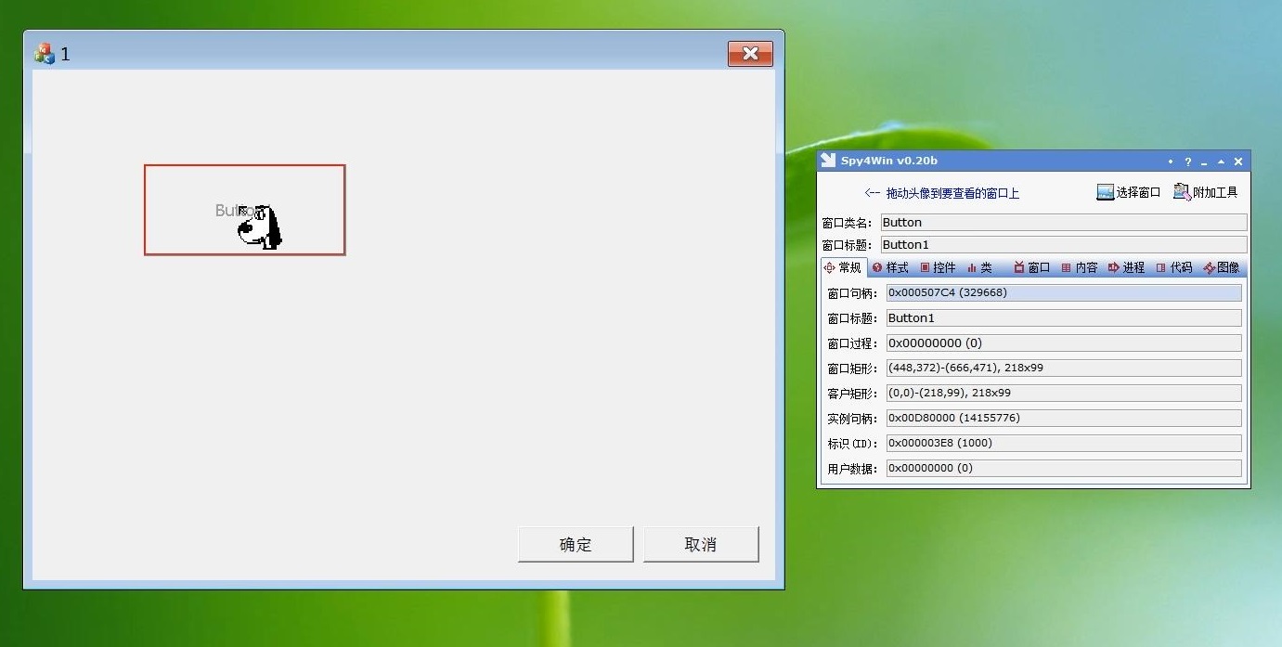This screenshot has width=1282, height=647.
Task: Click the 标识(ID) field value 0x000003E8
Action: pyautogui.click(x=1064, y=443)
